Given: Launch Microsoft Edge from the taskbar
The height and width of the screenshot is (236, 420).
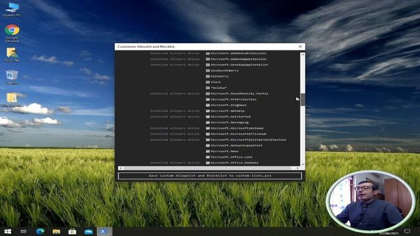Looking at the screenshot, I should click(x=40, y=231).
